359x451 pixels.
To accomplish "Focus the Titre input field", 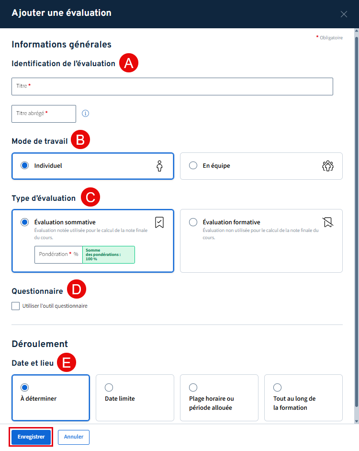I will [x=172, y=86].
